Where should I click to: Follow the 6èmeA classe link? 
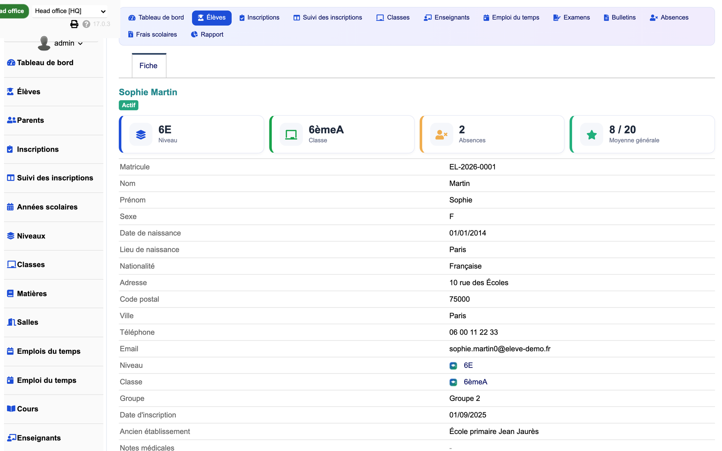(x=476, y=382)
